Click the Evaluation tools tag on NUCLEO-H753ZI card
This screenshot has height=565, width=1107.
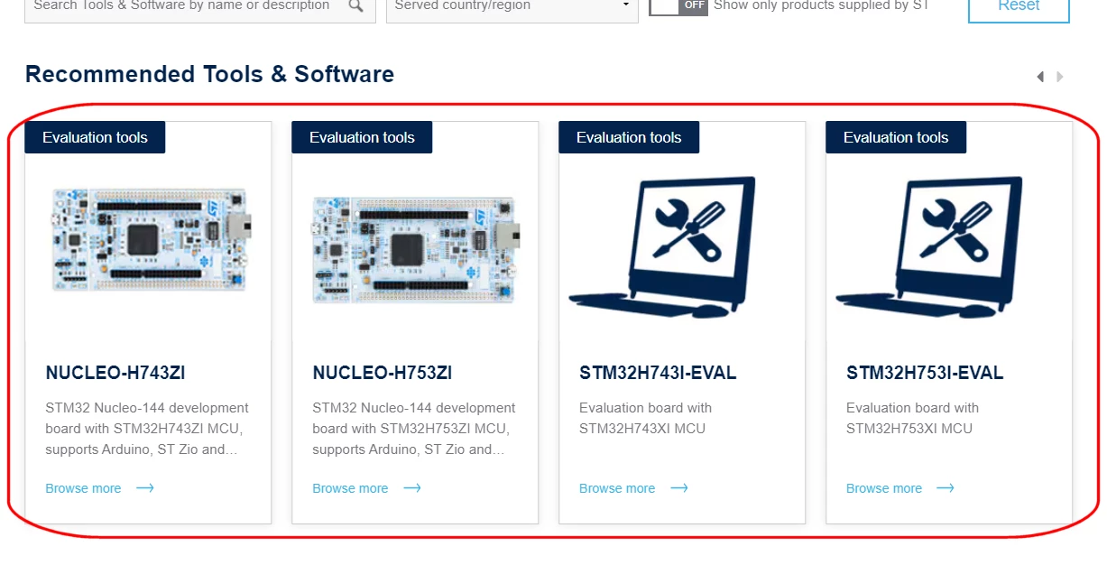click(362, 137)
